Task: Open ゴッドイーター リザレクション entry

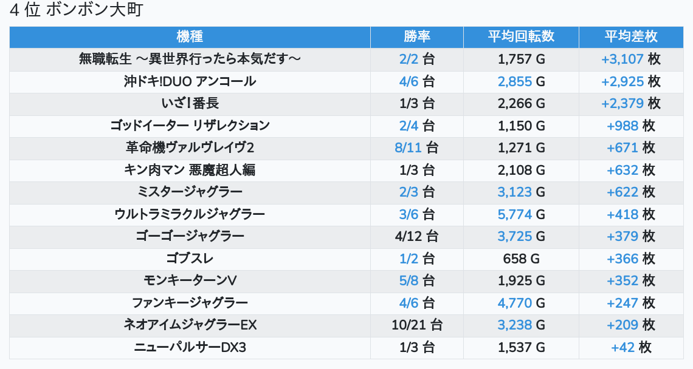Action: click(x=190, y=126)
